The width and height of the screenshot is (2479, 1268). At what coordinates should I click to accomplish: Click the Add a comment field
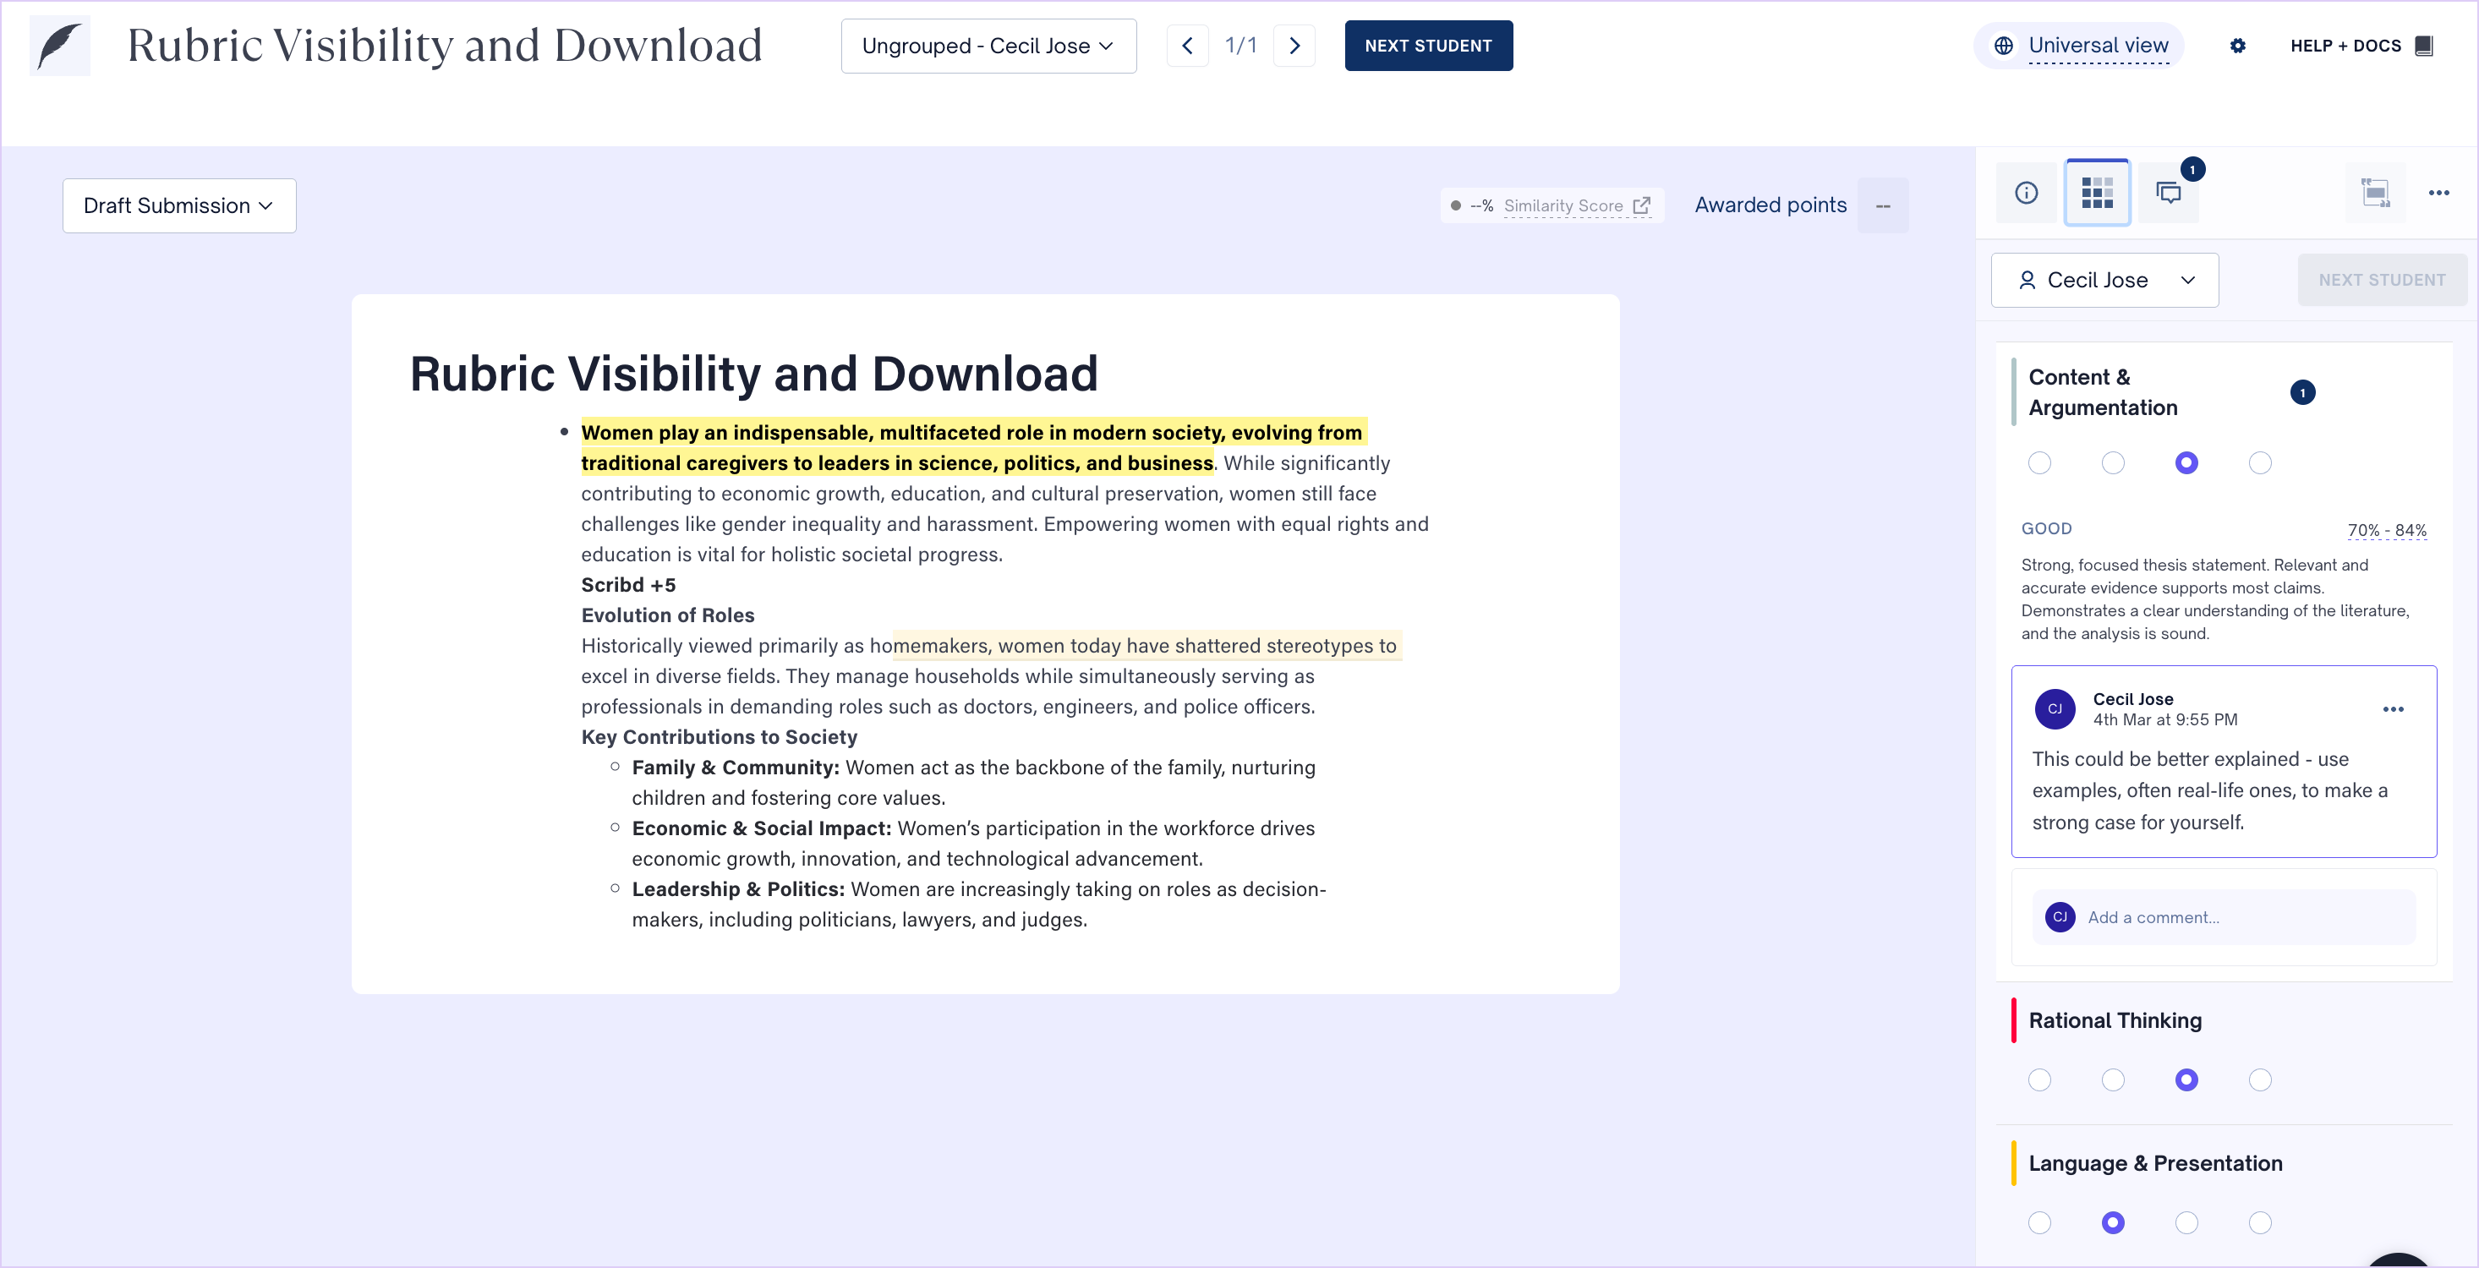coord(2223,917)
